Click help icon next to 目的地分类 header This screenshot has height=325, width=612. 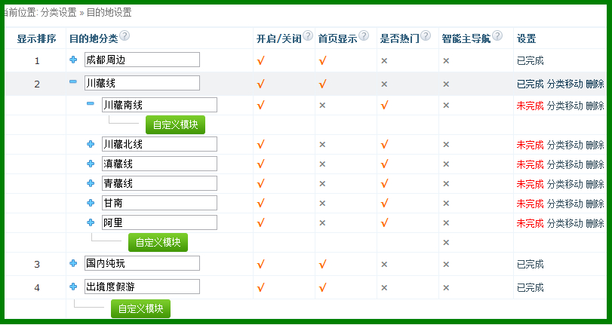coord(125,36)
